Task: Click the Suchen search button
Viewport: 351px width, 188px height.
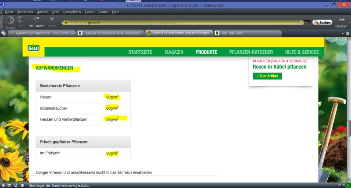Action: click(x=322, y=22)
